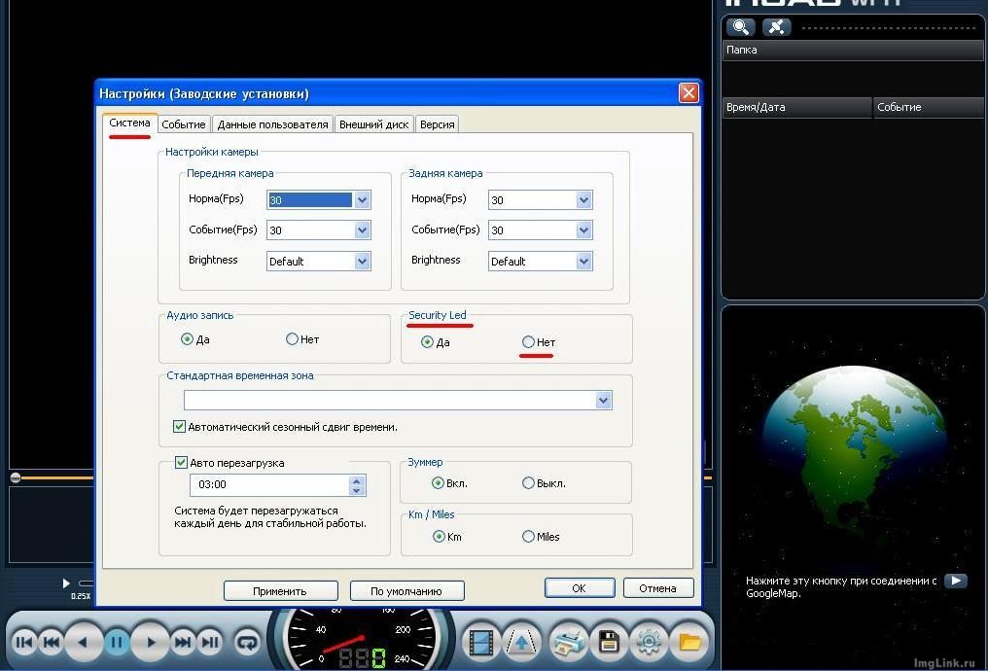Click the GoogleMap connect play button
The width and height of the screenshot is (988, 671).
956,581
